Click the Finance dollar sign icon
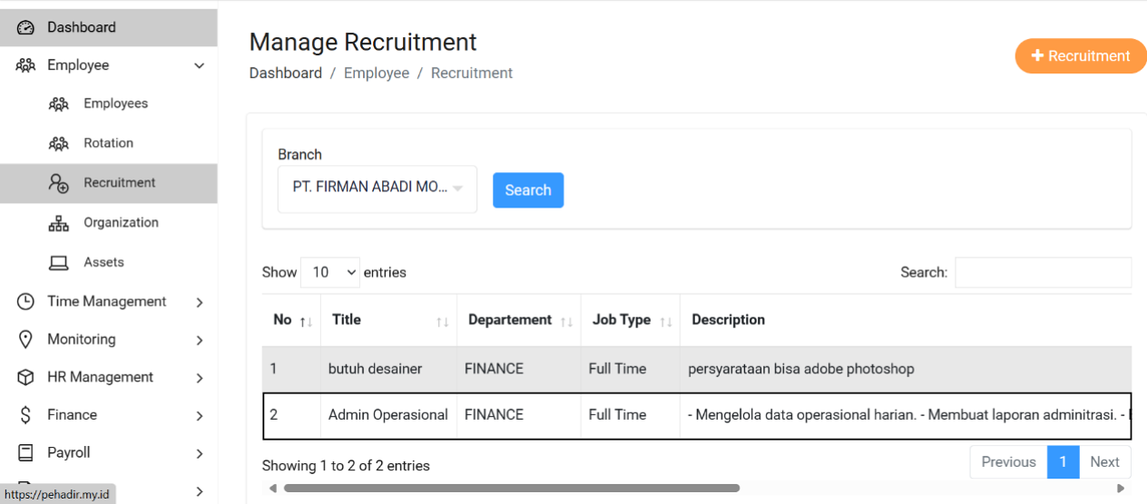 26,415
